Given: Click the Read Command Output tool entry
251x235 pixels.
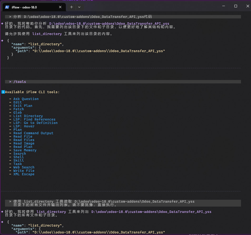Looking at the screenshot, I should tap(33, 133).
